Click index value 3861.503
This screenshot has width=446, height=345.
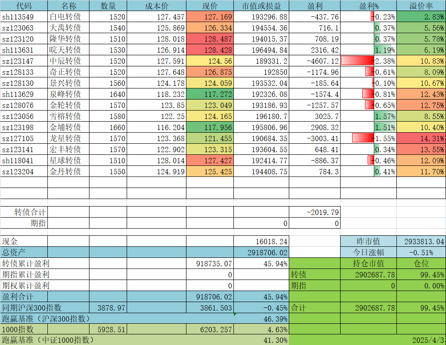click(x=210, y=308)
